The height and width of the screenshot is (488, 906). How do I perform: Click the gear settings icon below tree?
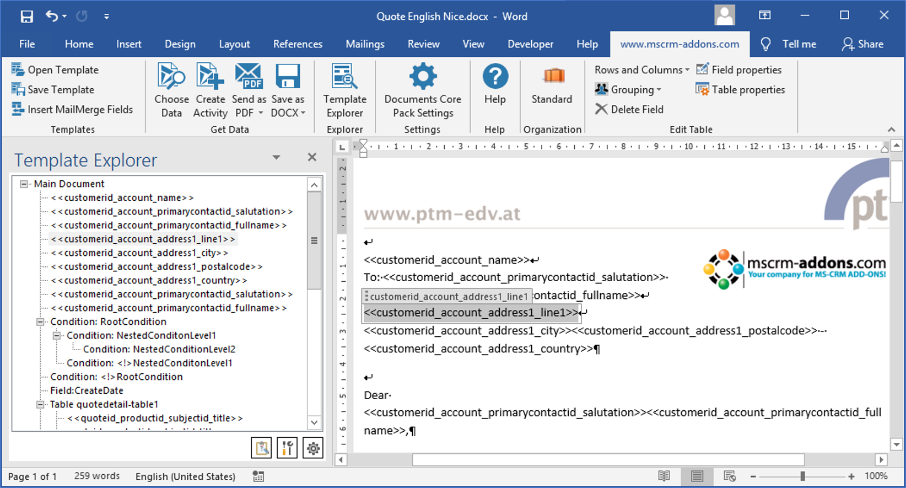[x=313, y=448]
